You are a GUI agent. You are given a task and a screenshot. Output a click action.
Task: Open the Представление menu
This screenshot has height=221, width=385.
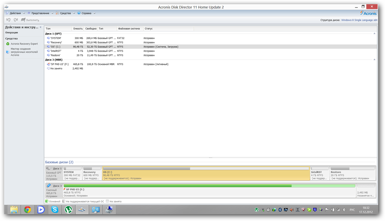click(x=40, y=13)
